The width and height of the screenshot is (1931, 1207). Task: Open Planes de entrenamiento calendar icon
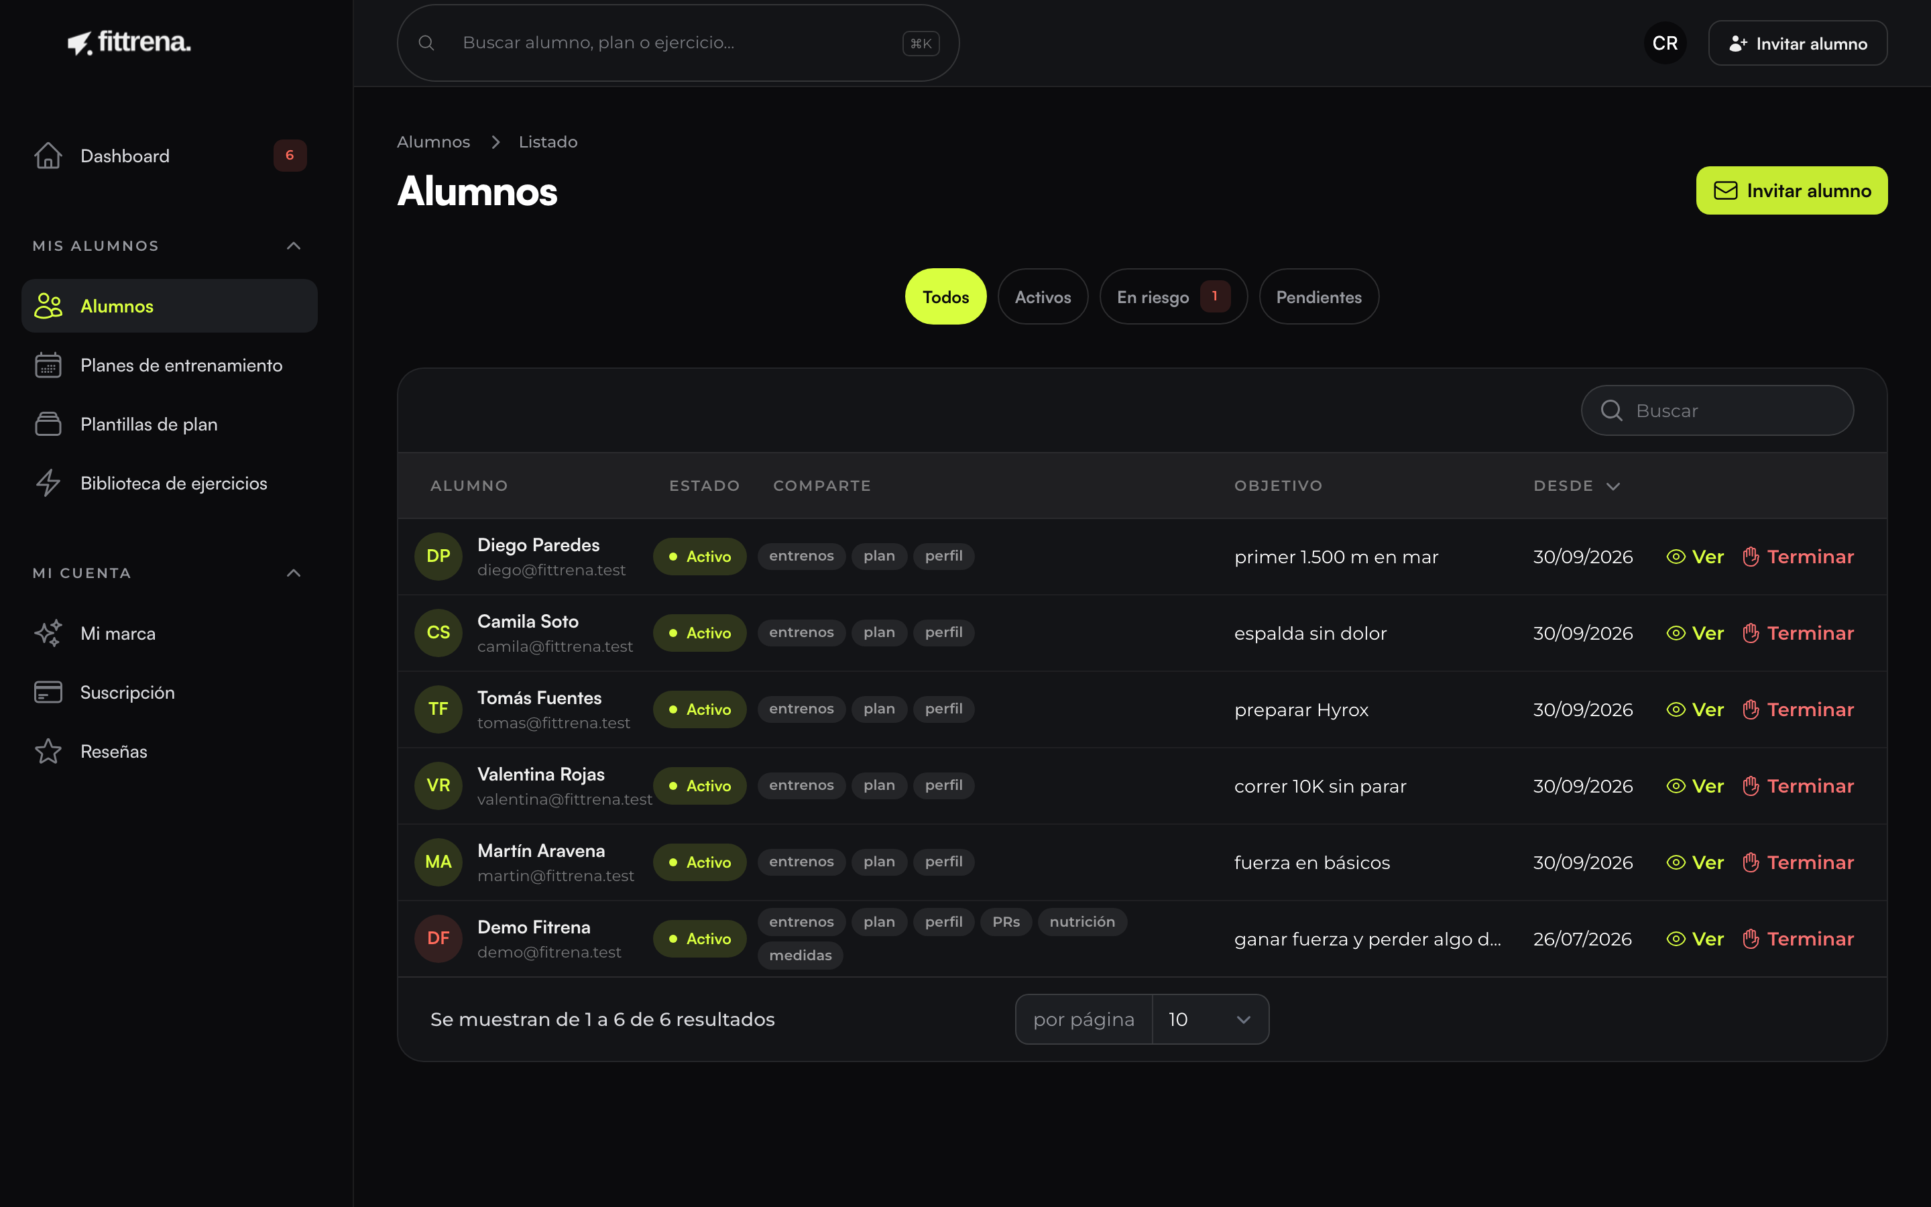(48, 365)
